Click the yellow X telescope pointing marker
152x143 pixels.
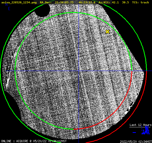tap(107, 32)
